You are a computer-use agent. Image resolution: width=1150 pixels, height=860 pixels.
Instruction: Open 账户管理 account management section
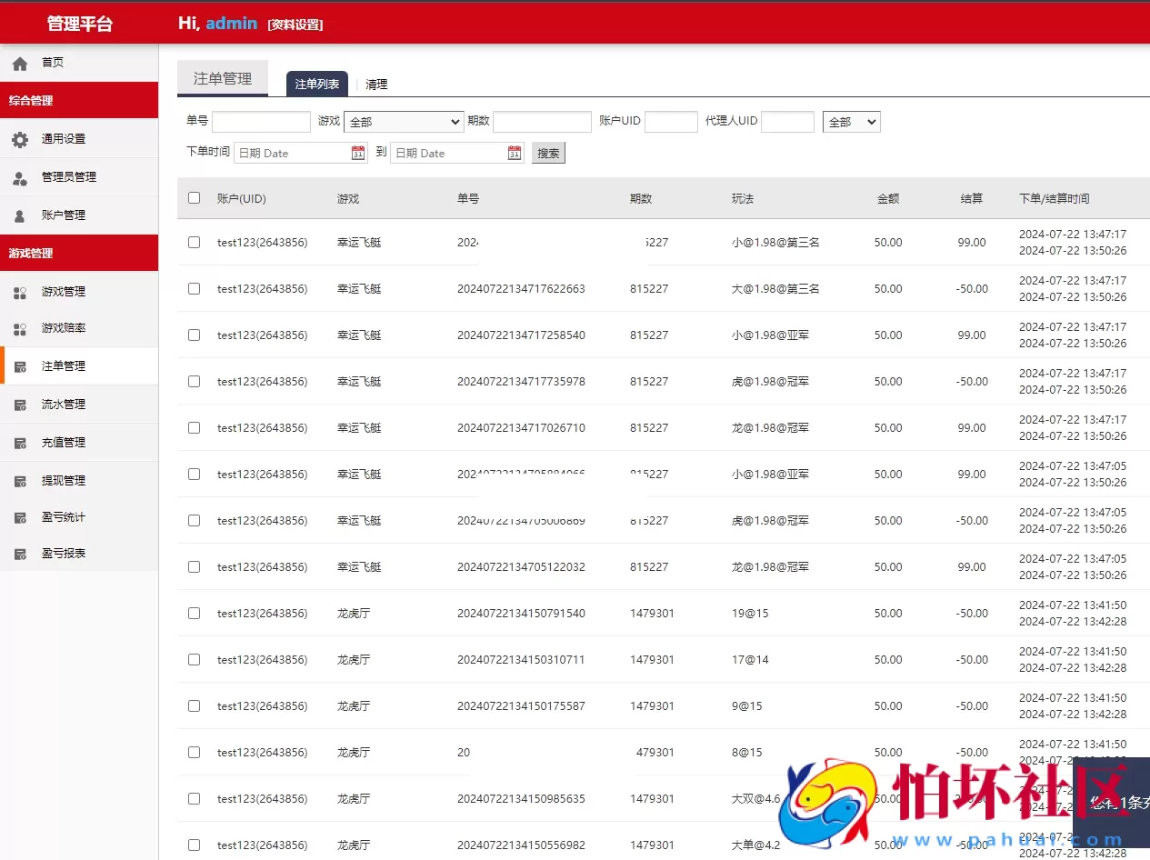[x=20, y=215]
